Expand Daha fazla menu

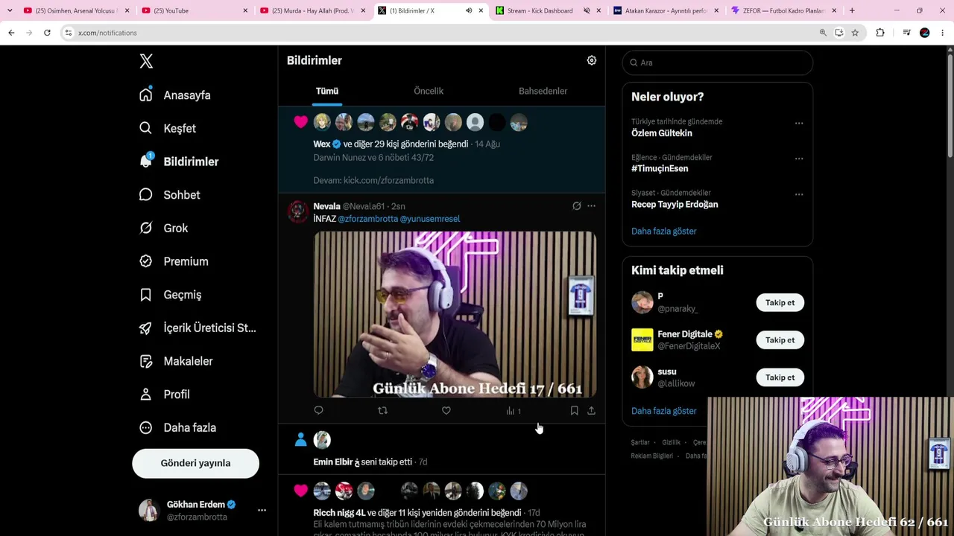pos(178,427)
